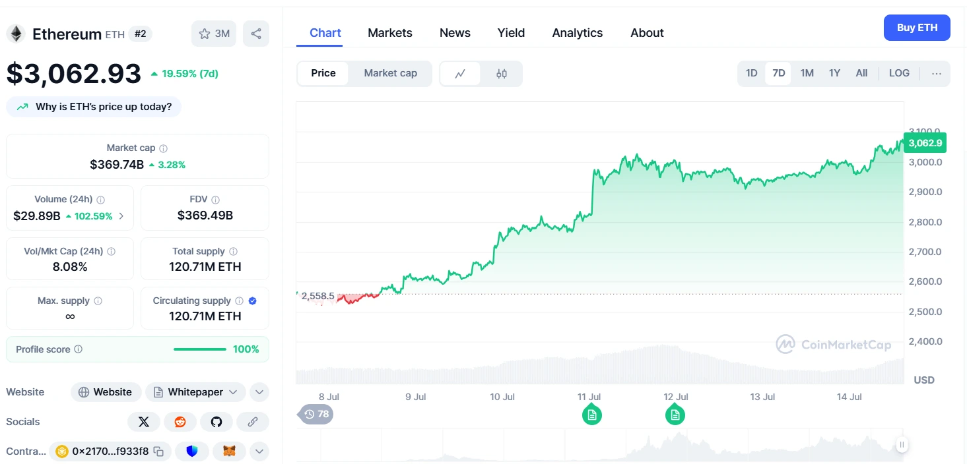
Task: Click Volume (24h) info icon
Action: pyautogui.click(x=100, y=199)
